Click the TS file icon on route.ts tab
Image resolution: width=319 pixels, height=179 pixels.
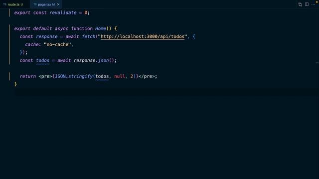point(4,4)
